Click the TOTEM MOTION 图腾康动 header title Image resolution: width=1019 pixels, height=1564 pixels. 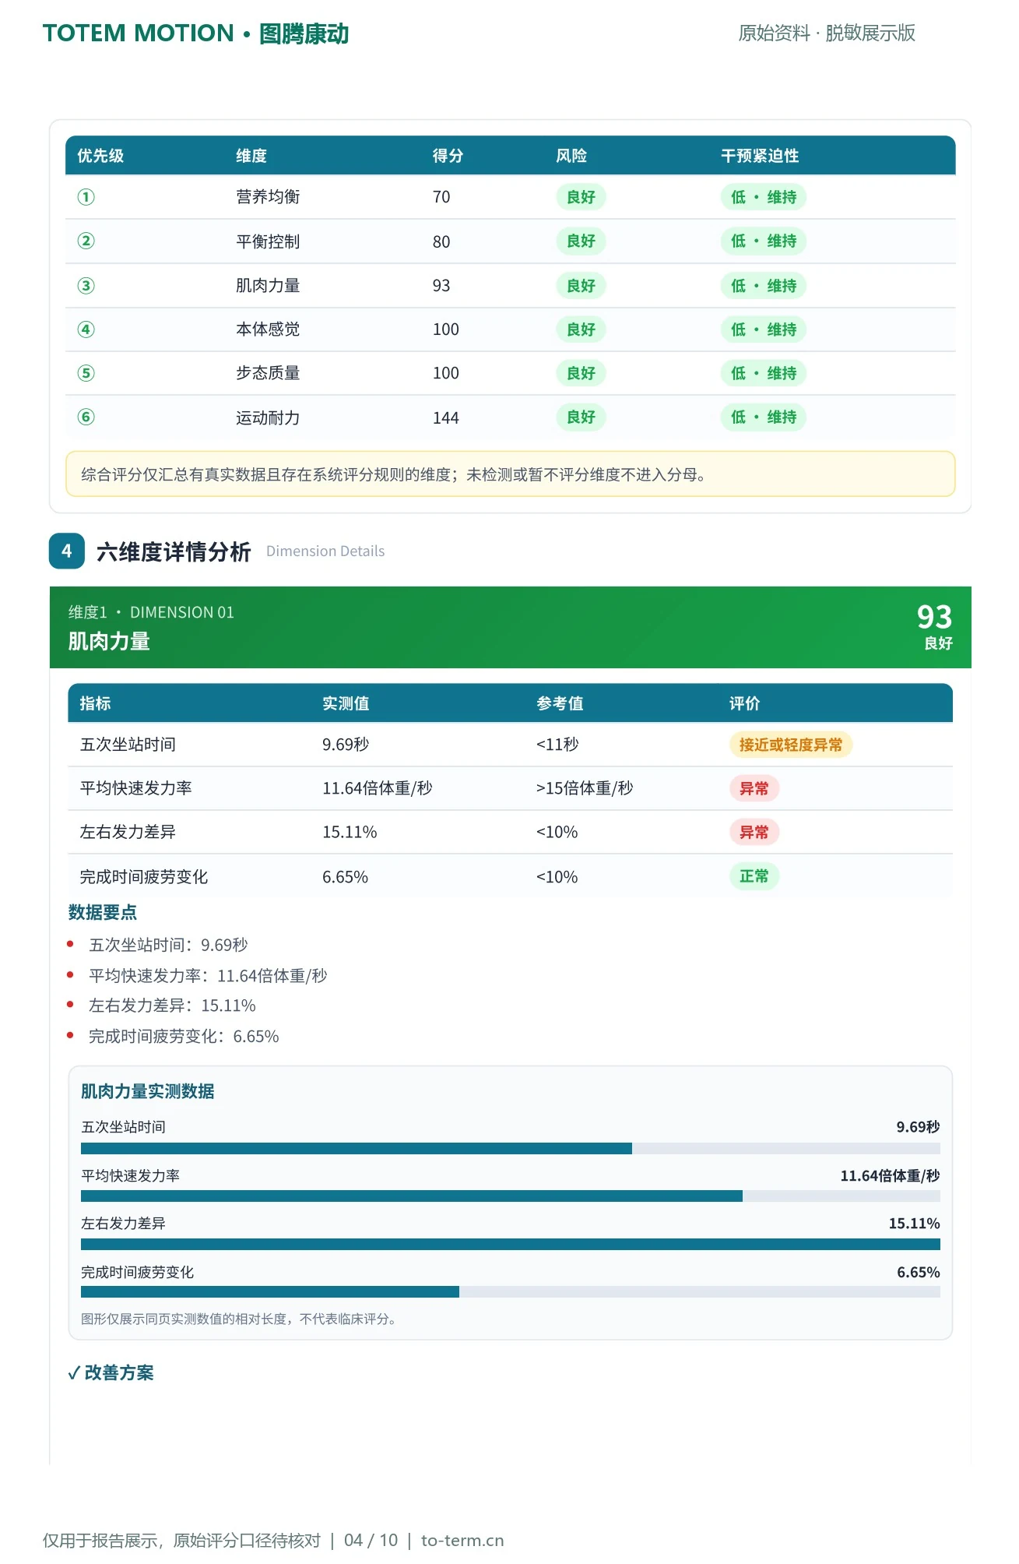195,33
